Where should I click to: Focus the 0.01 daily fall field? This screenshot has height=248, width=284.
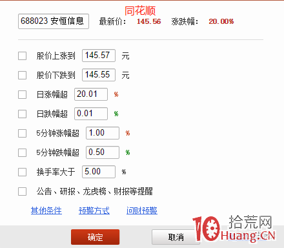click(x=91, y=114)
